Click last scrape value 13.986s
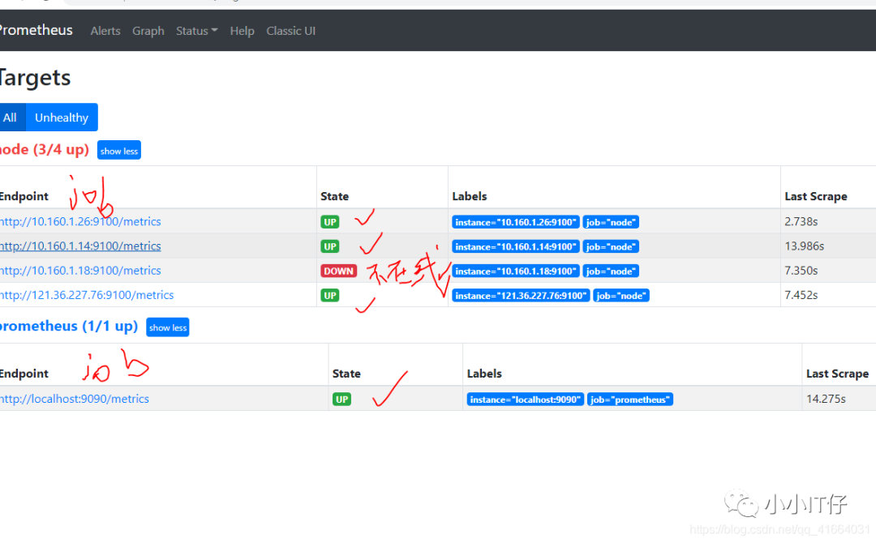The width and height of the screenshot is (876, 543). 804,246
